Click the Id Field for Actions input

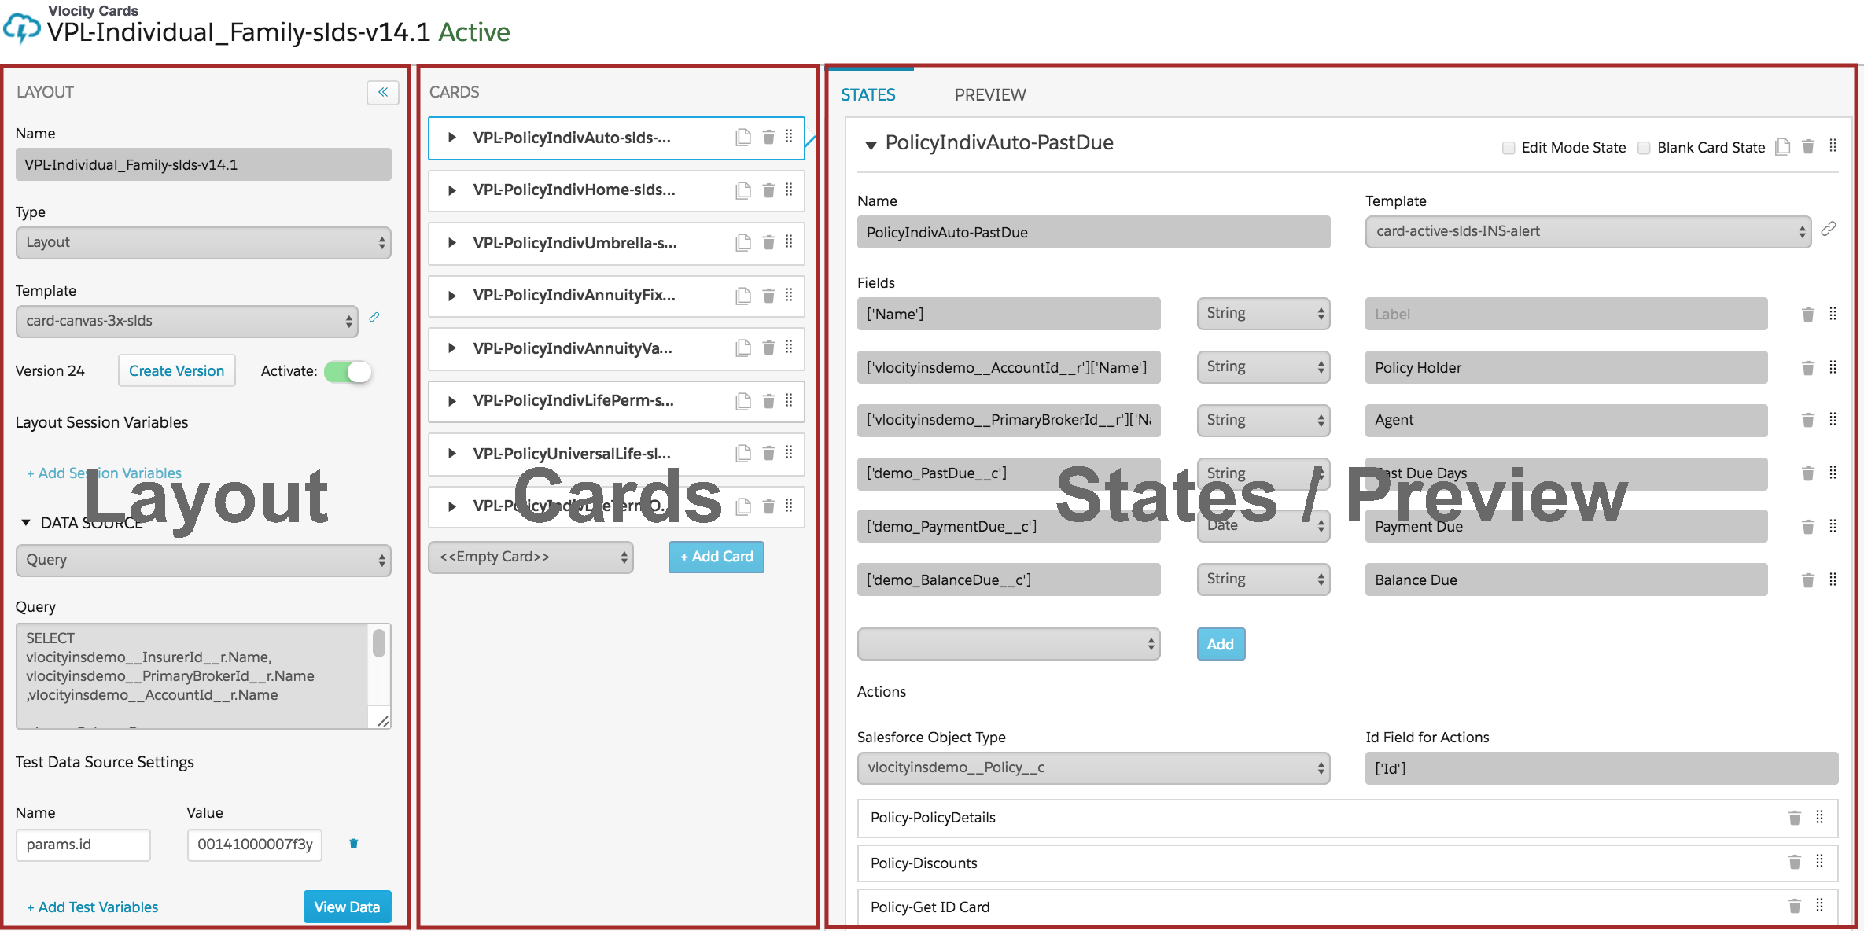[x=1601, y=768]
